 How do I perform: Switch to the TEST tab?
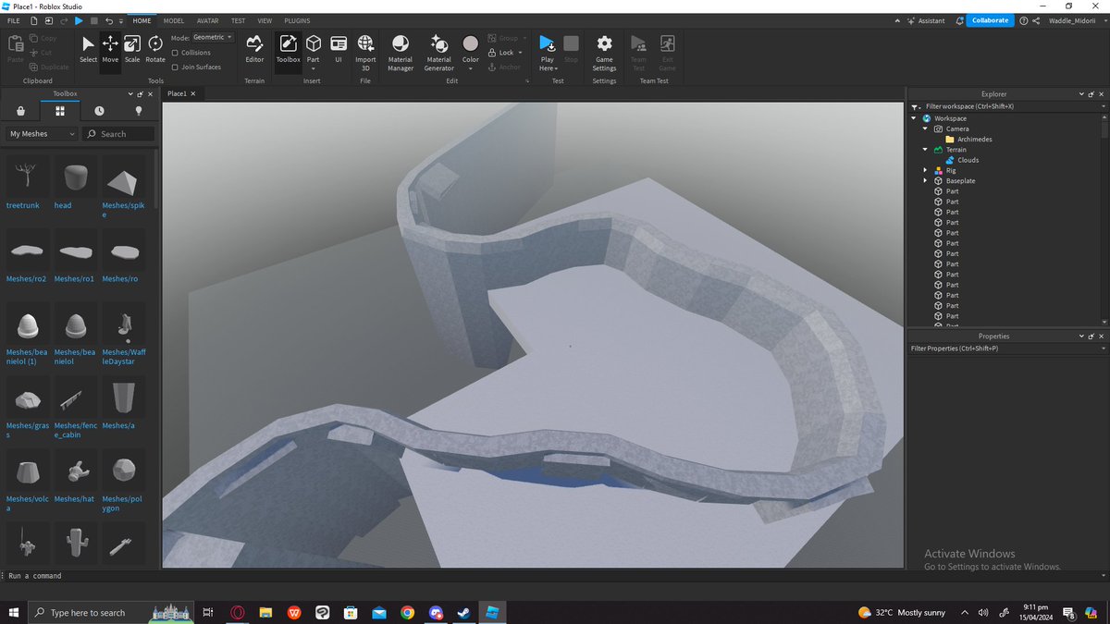pos(239,20)
